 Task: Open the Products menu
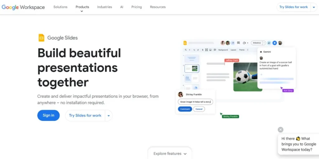tap(82, 7)
